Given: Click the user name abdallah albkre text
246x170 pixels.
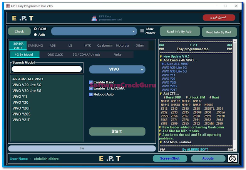Looking at the screenshot, I should (46, 159).
